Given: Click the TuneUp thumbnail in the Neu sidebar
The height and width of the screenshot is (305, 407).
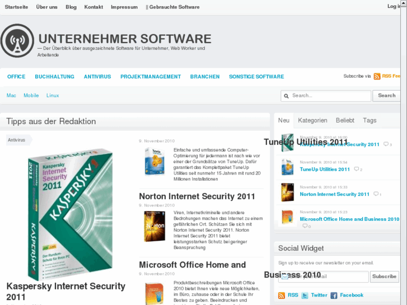Looking at the screenshot, I should click(x=288, y=167).
